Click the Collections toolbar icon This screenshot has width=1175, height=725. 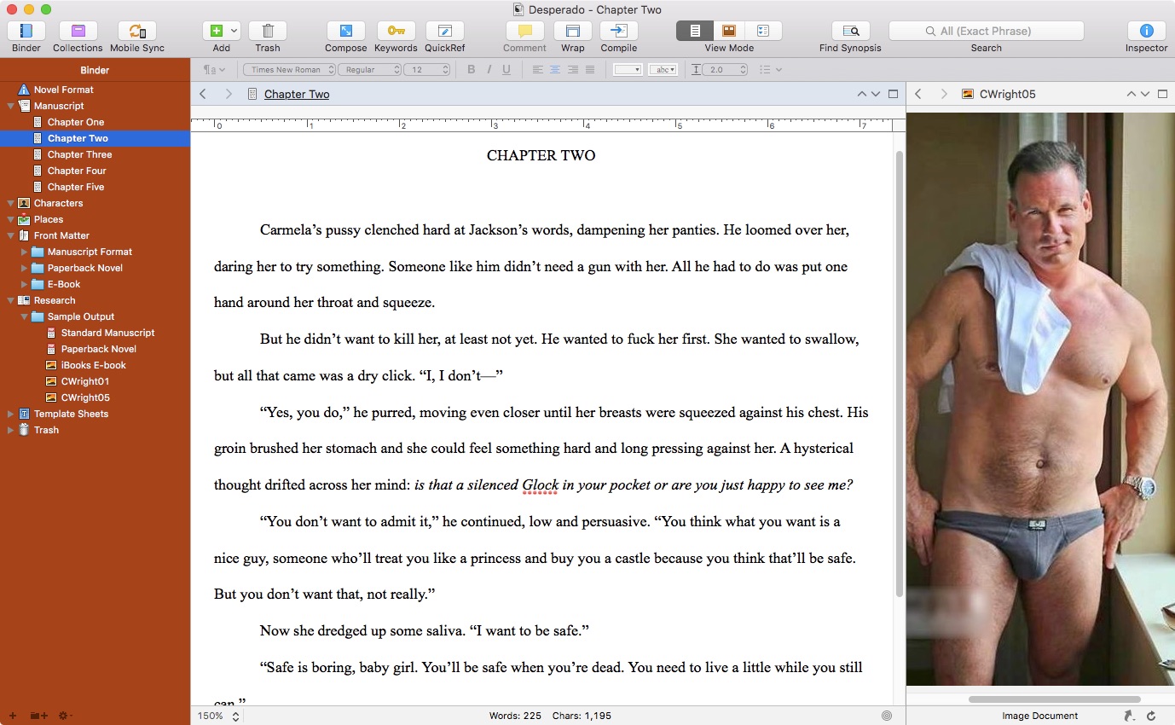78,32
